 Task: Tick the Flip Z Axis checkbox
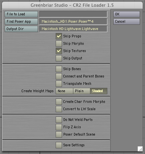click(x=59, y=127)
